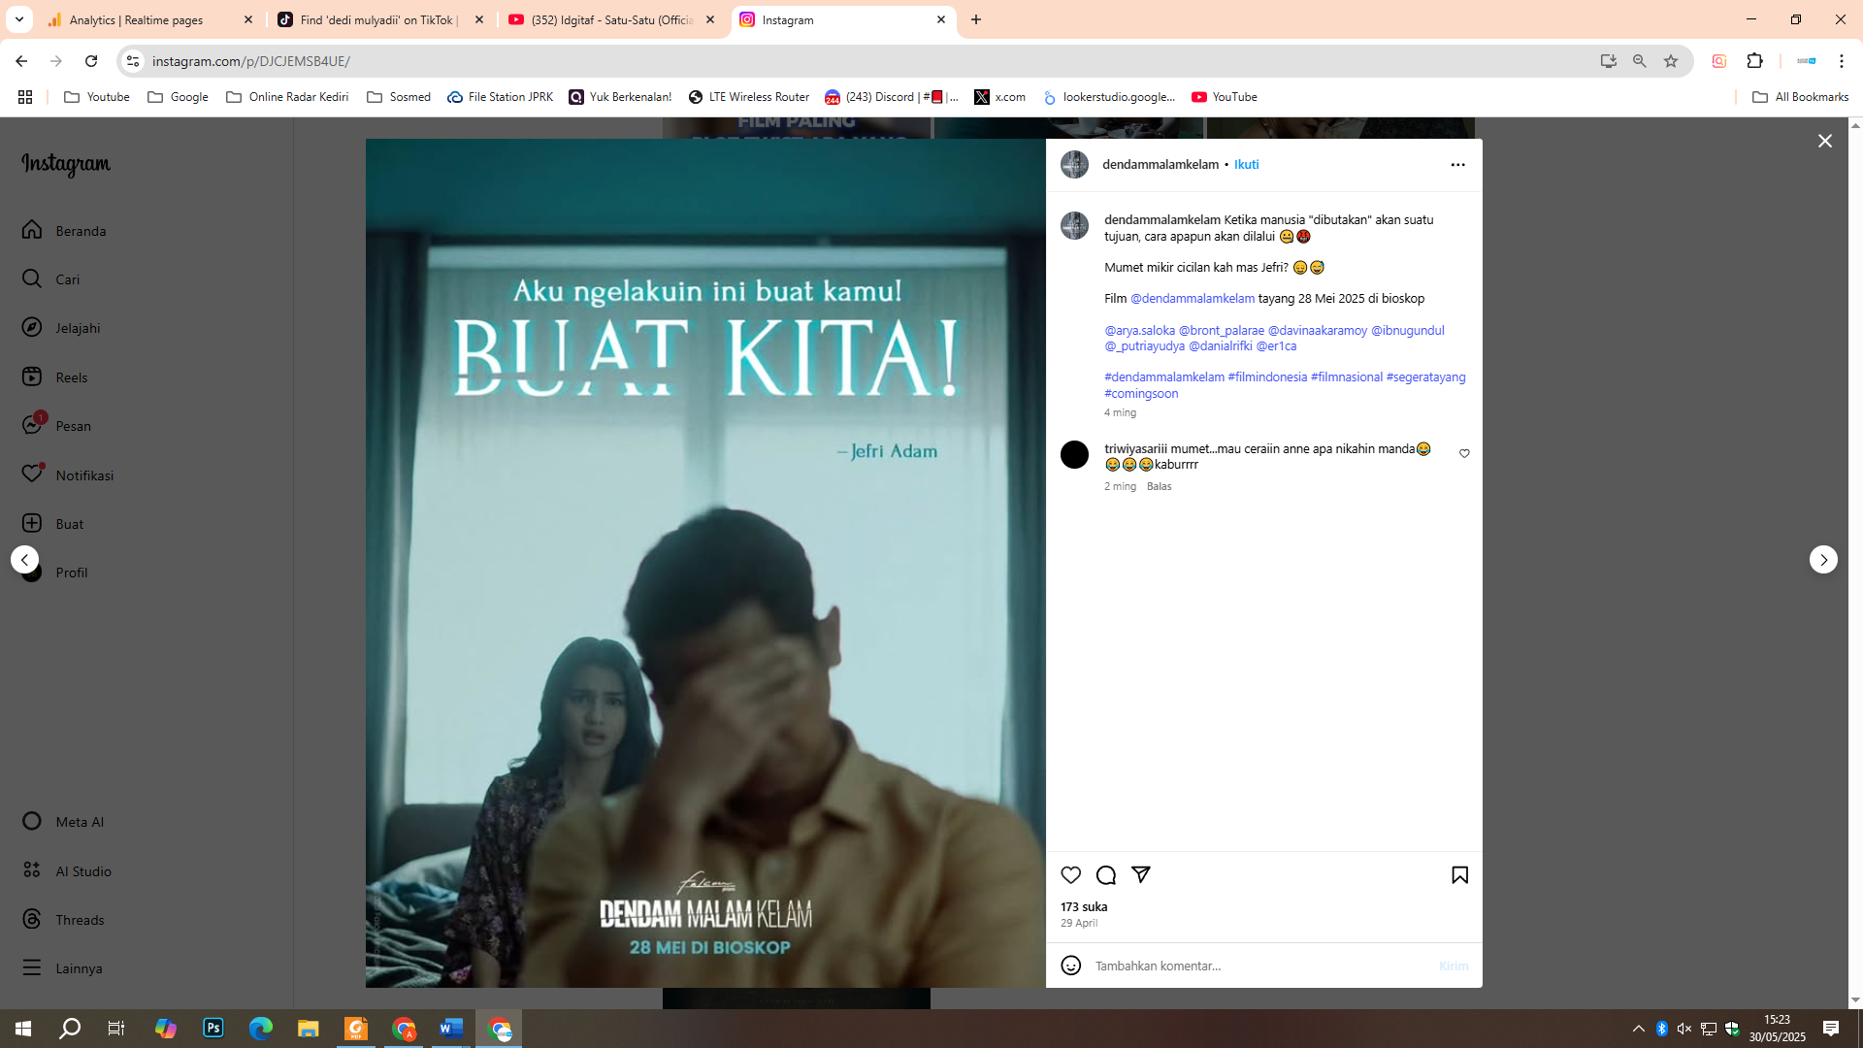Open #comingsoon hashtag
This screenshot has height=1048, width=1863.
pyautogui.click(x=1141, y=394)
